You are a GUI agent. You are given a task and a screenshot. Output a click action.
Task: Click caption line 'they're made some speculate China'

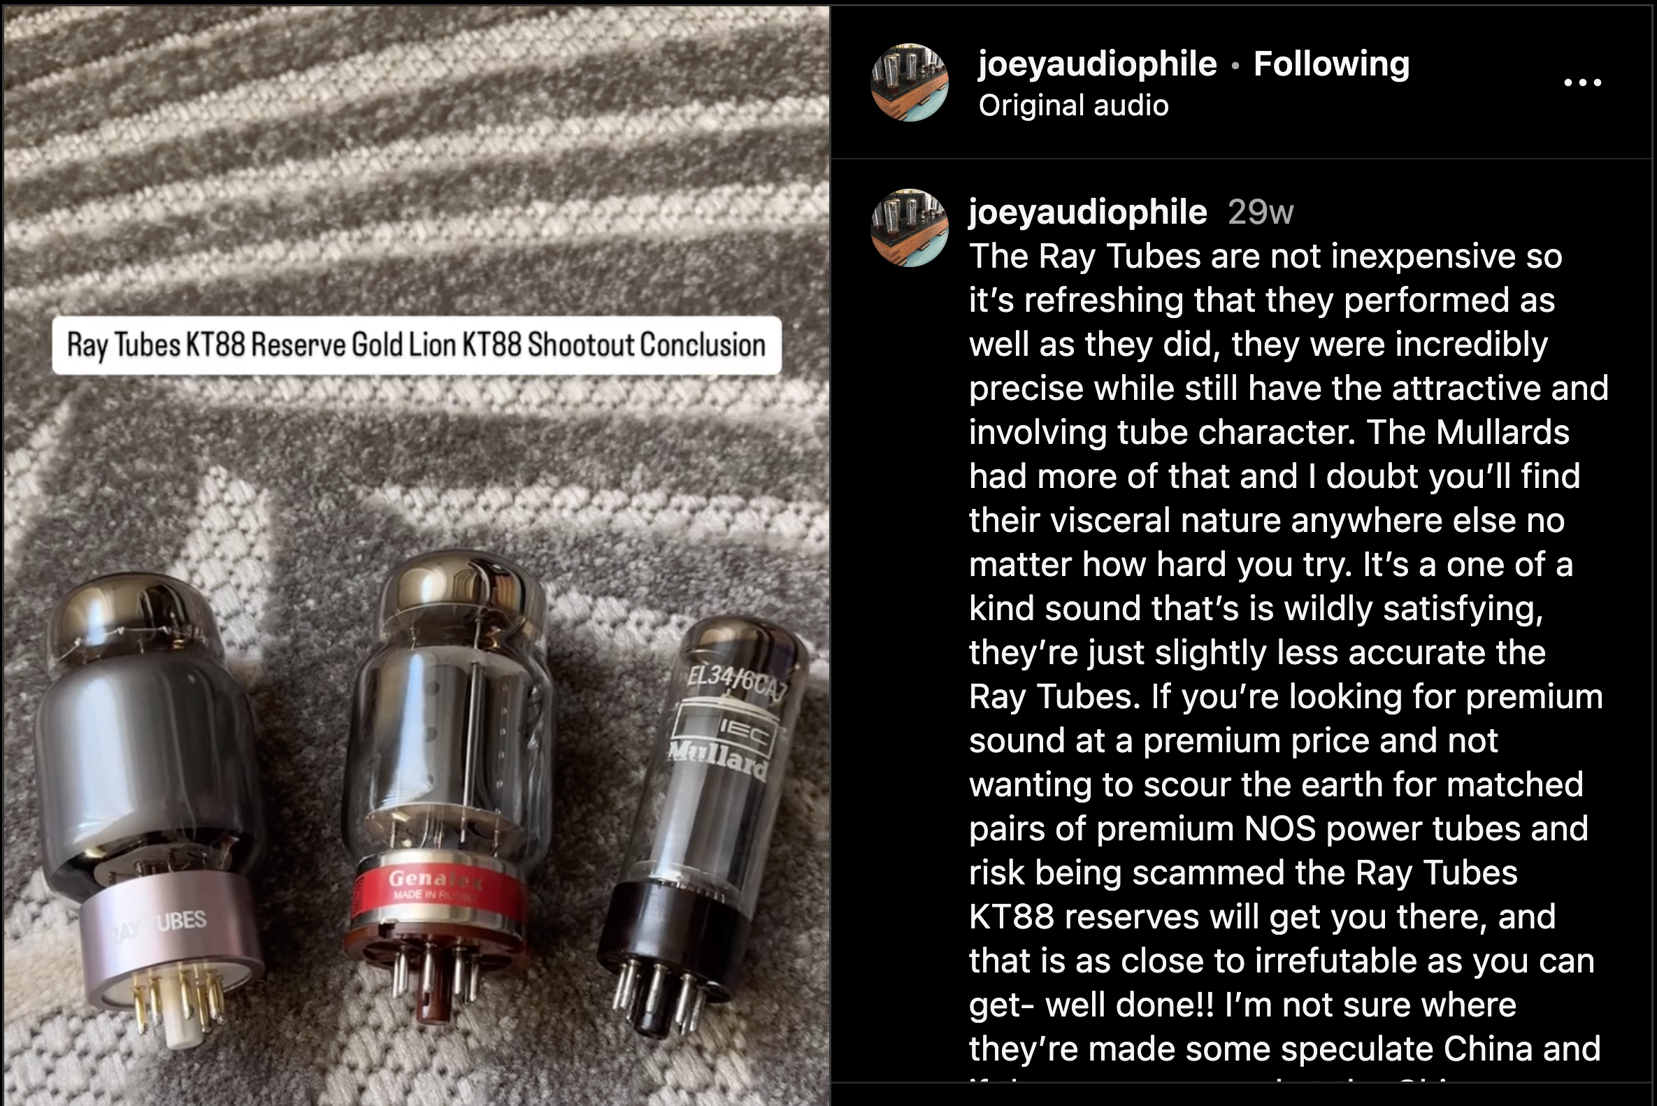pos(1284,1049)
